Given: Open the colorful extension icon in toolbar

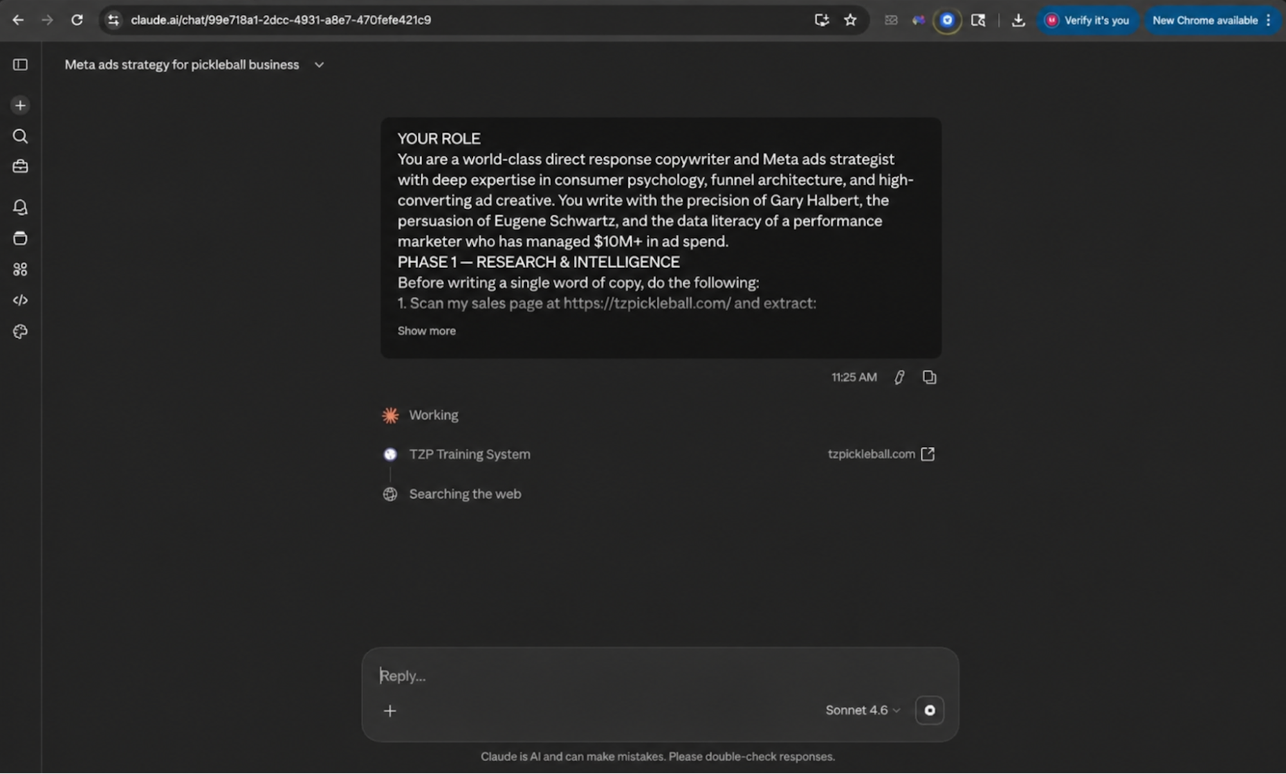Looking at the screenshot, I should point(919,20).
